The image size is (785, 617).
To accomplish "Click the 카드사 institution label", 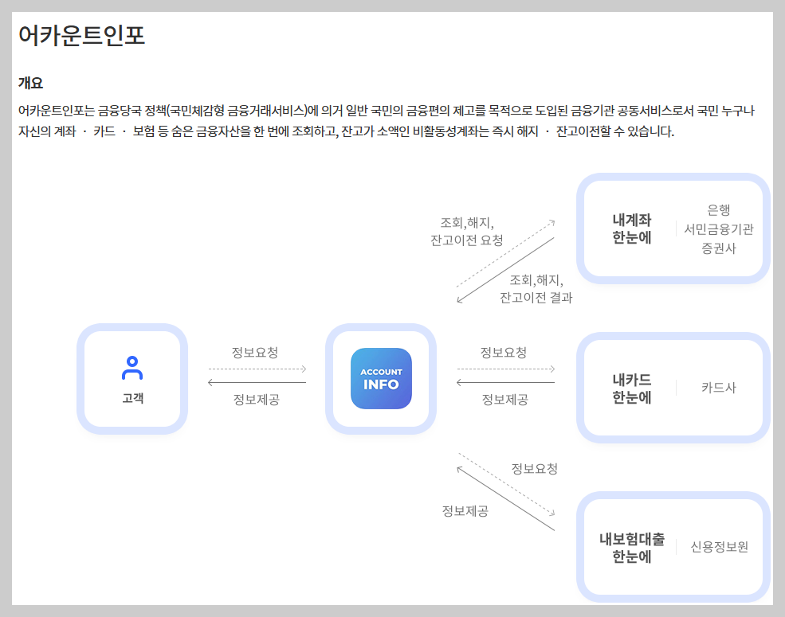I will [720, 388].
